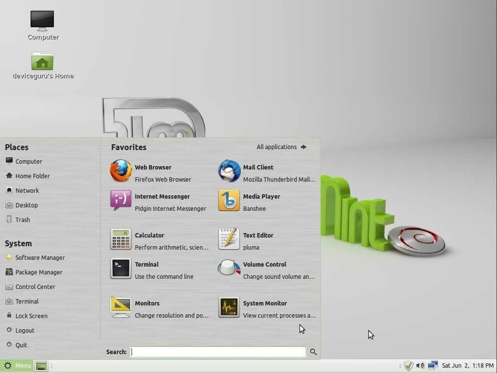
Task: Click the Quit power icon
Action: pos(9,344)
